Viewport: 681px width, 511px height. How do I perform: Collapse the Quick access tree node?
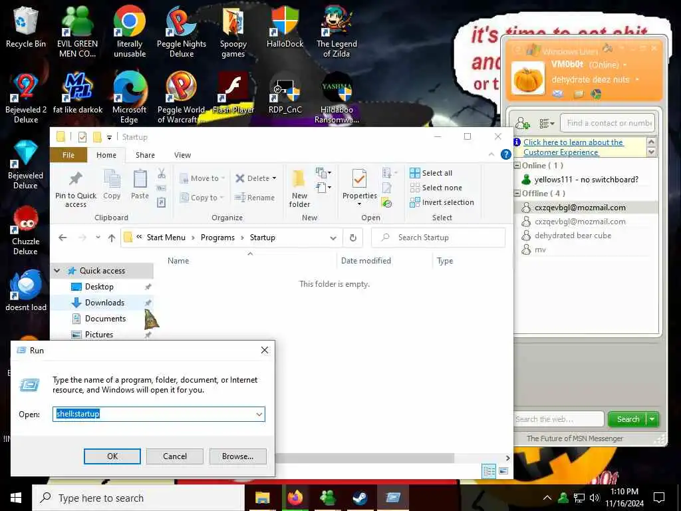point(57,271)
